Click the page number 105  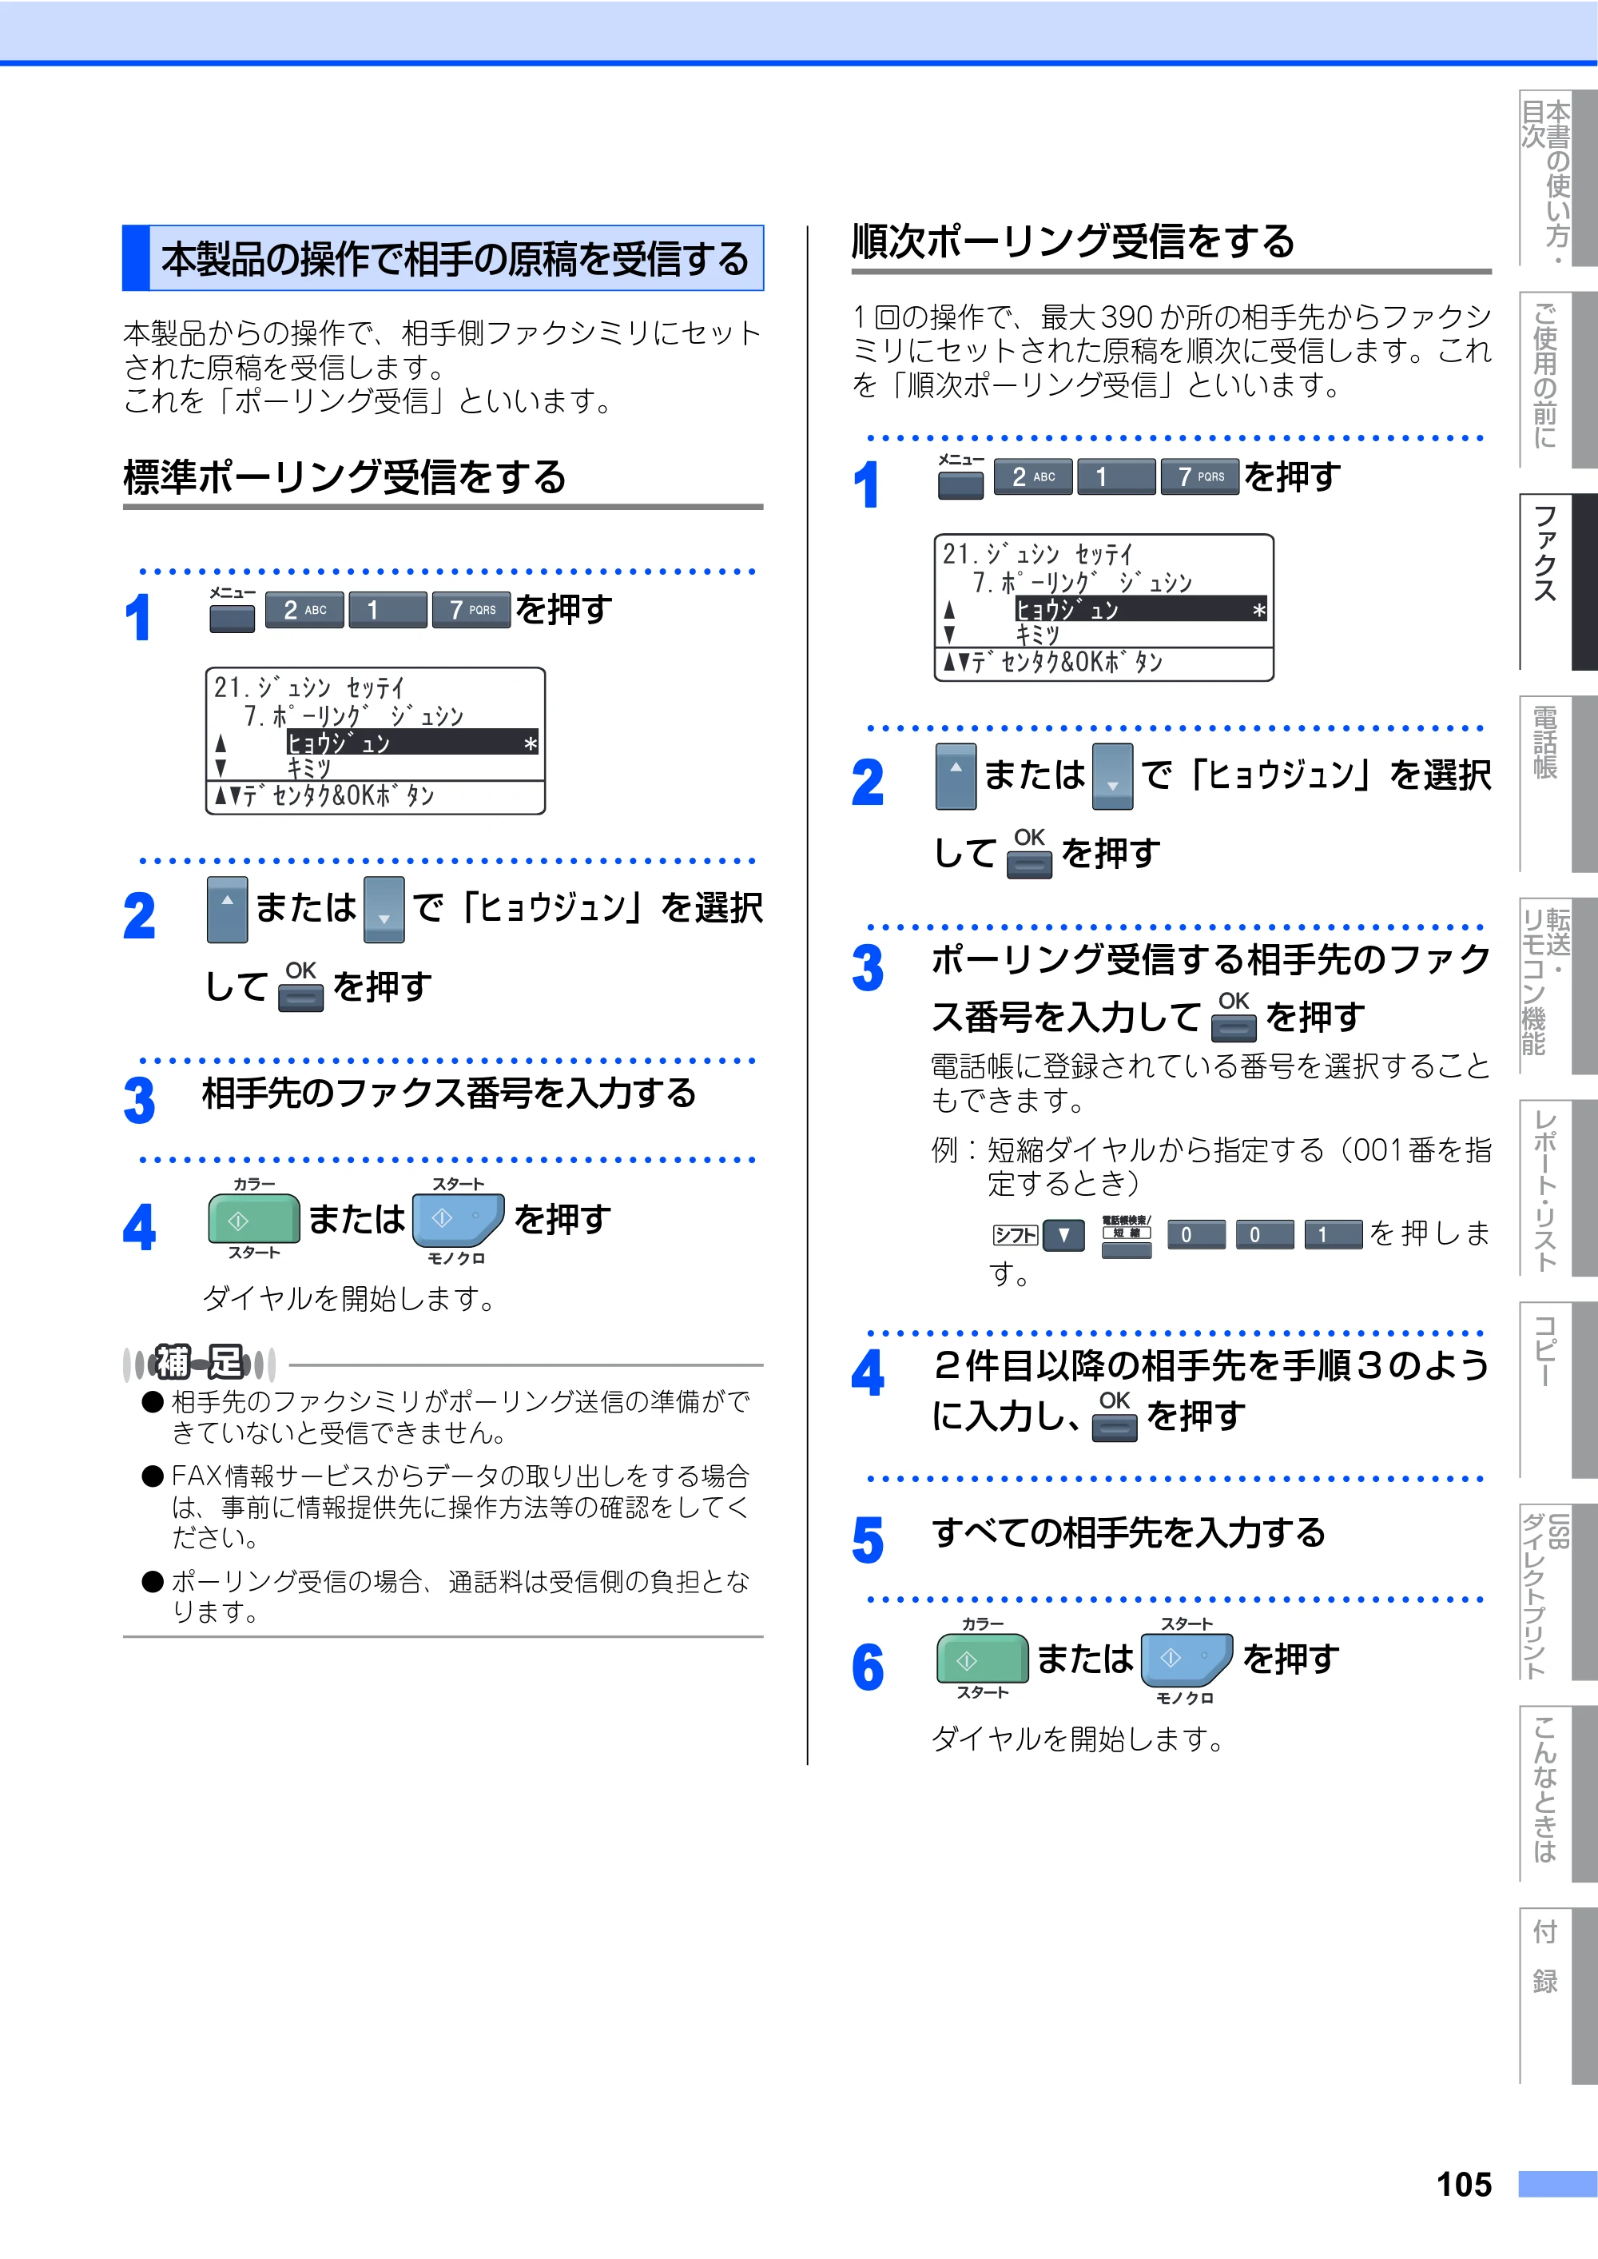[x=1463, y=2185]
